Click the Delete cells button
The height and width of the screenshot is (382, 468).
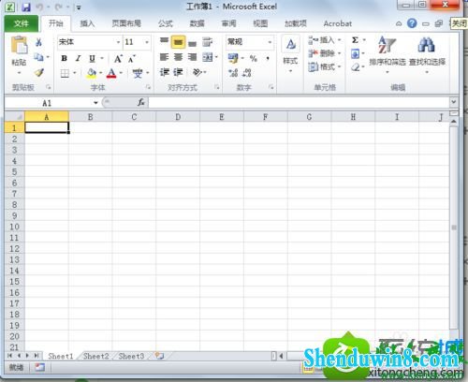(325, 53)
